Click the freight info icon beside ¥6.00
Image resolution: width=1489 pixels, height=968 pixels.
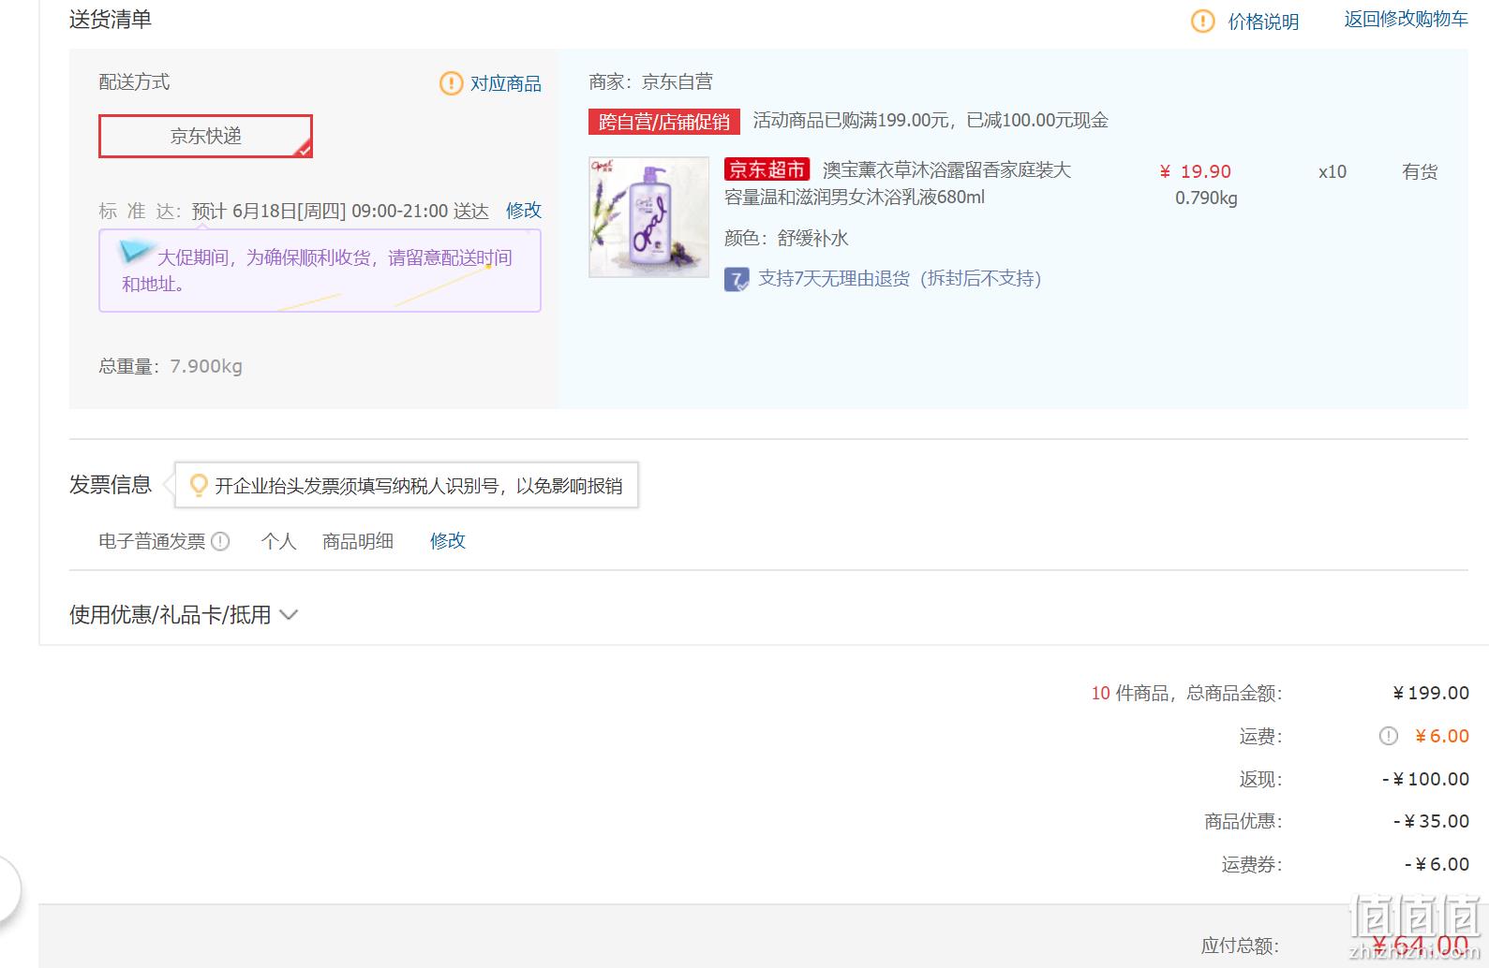(x=1389, y=736)
